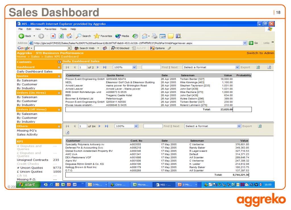Collapse the Orders (Off Hires) section
Viewport: 291px width, 210px height.
(x=59, y=110)
